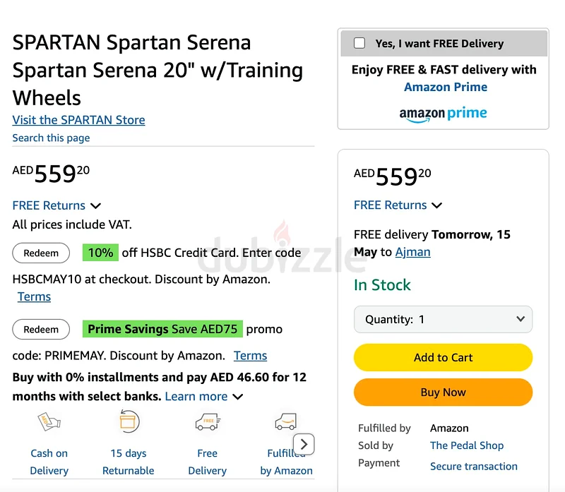Change delivery location Ajman
The height and width of the screenshot is (492, 565).
click(412, 252)
